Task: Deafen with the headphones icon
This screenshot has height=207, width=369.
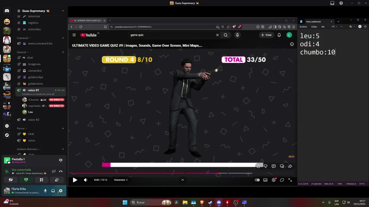Action: 53,191
